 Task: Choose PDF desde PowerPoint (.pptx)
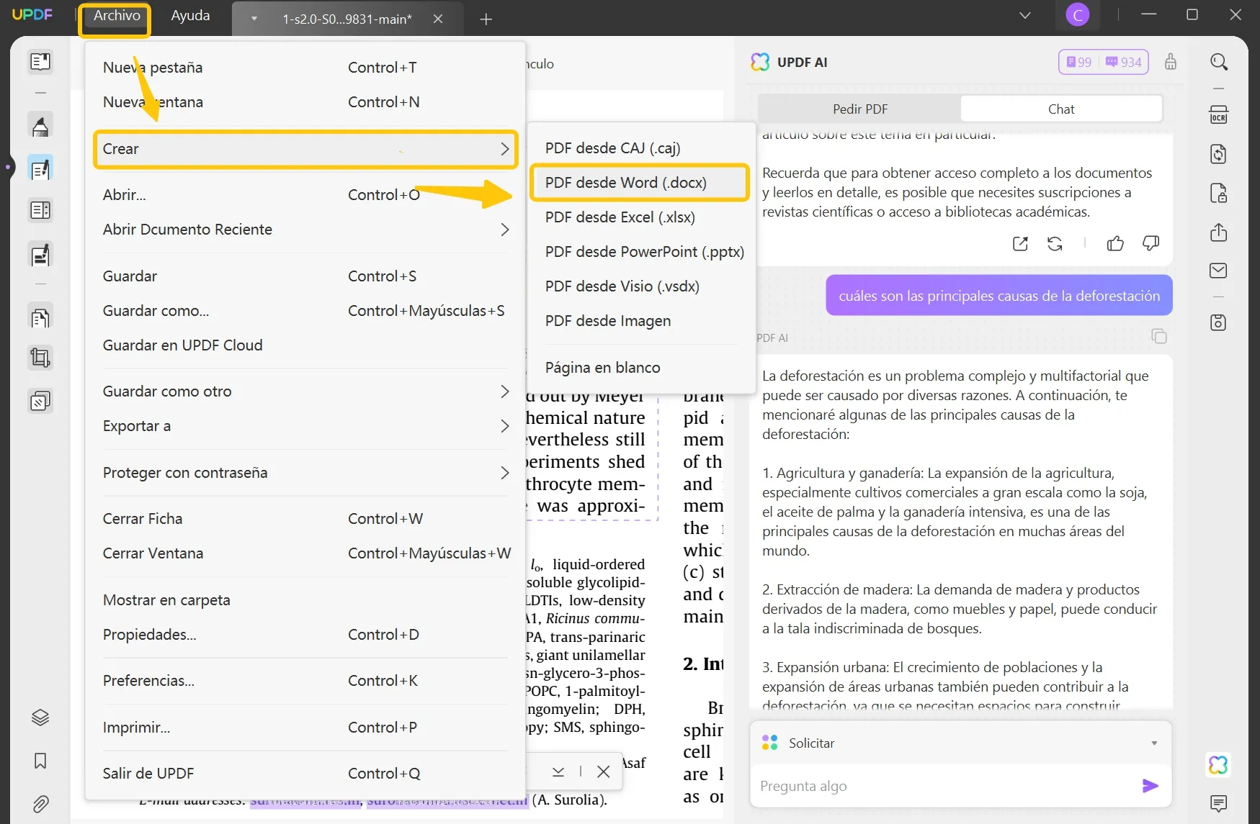click(640, 252)
